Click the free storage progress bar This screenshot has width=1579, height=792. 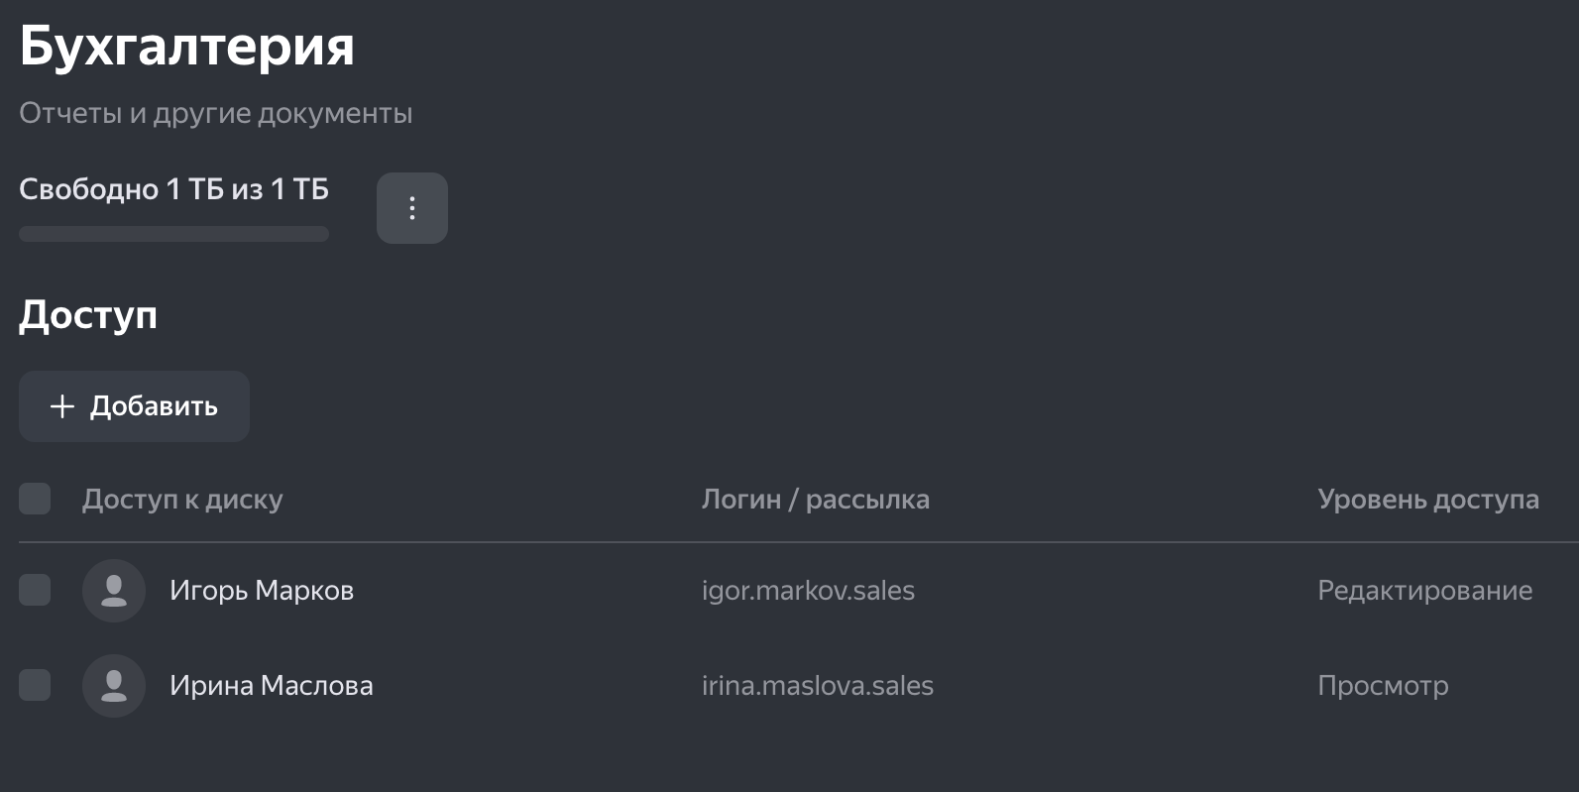pos(173,234)
